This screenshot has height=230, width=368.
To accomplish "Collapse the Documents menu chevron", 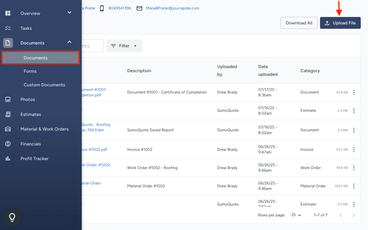I will click(x=69, y=42).
